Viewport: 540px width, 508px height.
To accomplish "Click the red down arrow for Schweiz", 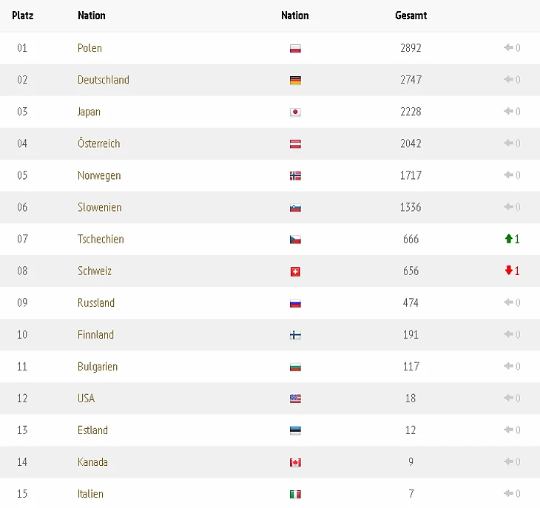I will (508, 271).
